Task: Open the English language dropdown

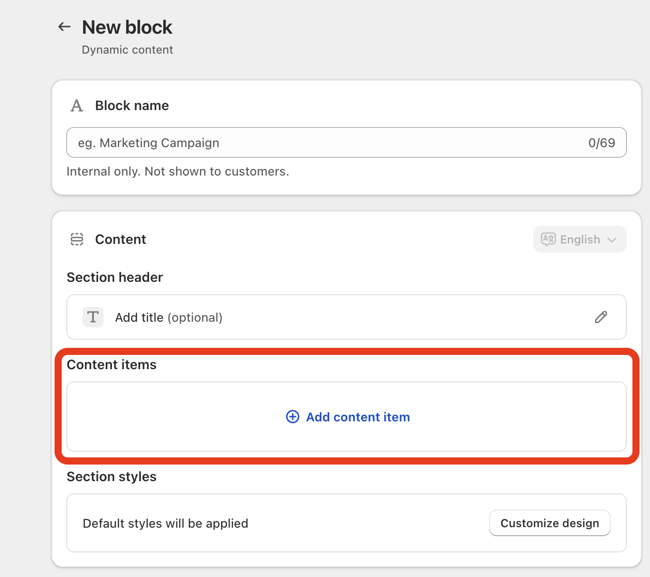Action: point(580,240)
